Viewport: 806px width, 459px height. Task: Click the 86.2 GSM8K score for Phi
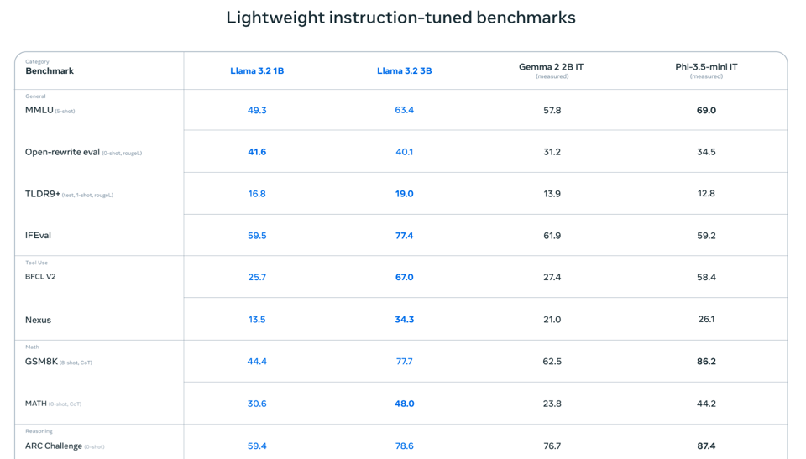(706, 362)
